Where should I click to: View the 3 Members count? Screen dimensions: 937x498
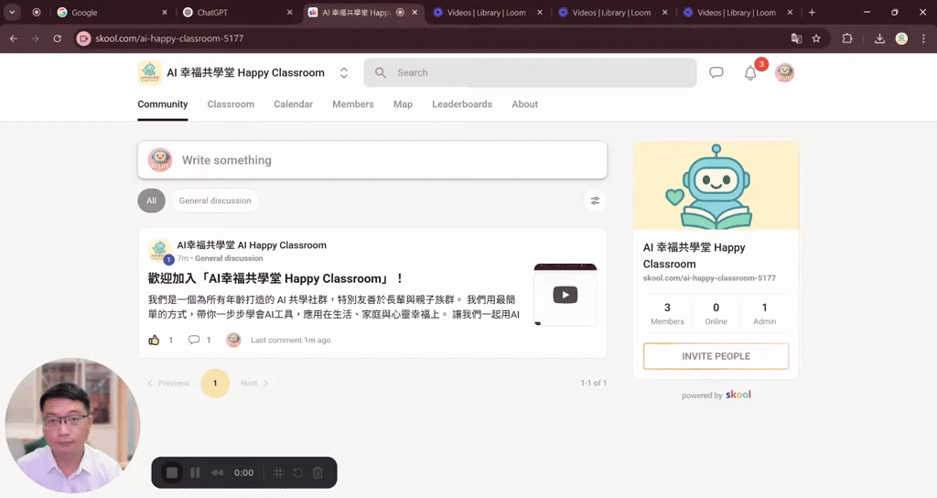(x=667, y=313)
